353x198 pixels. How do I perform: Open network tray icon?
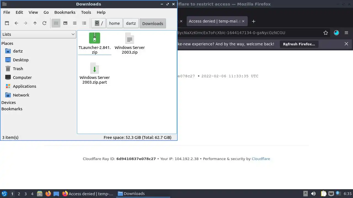[331, 194]
